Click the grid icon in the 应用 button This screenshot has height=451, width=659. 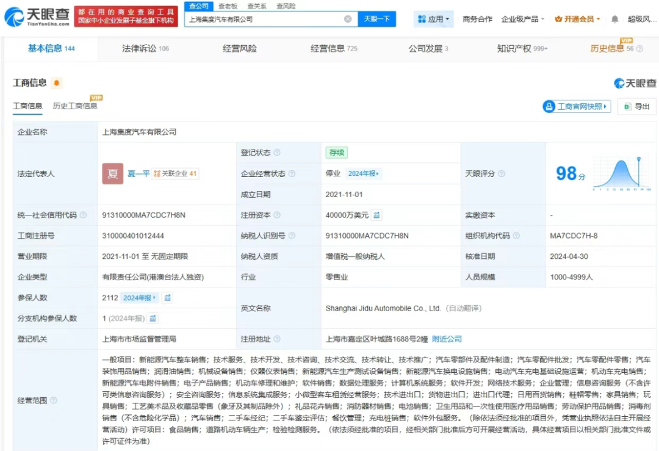click(422, 19)
